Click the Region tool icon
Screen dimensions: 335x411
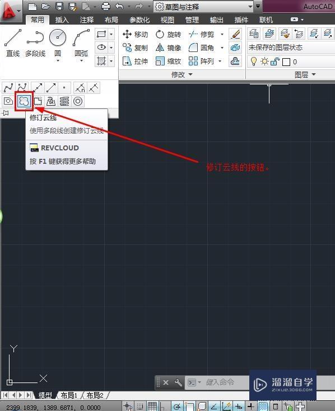8,101
